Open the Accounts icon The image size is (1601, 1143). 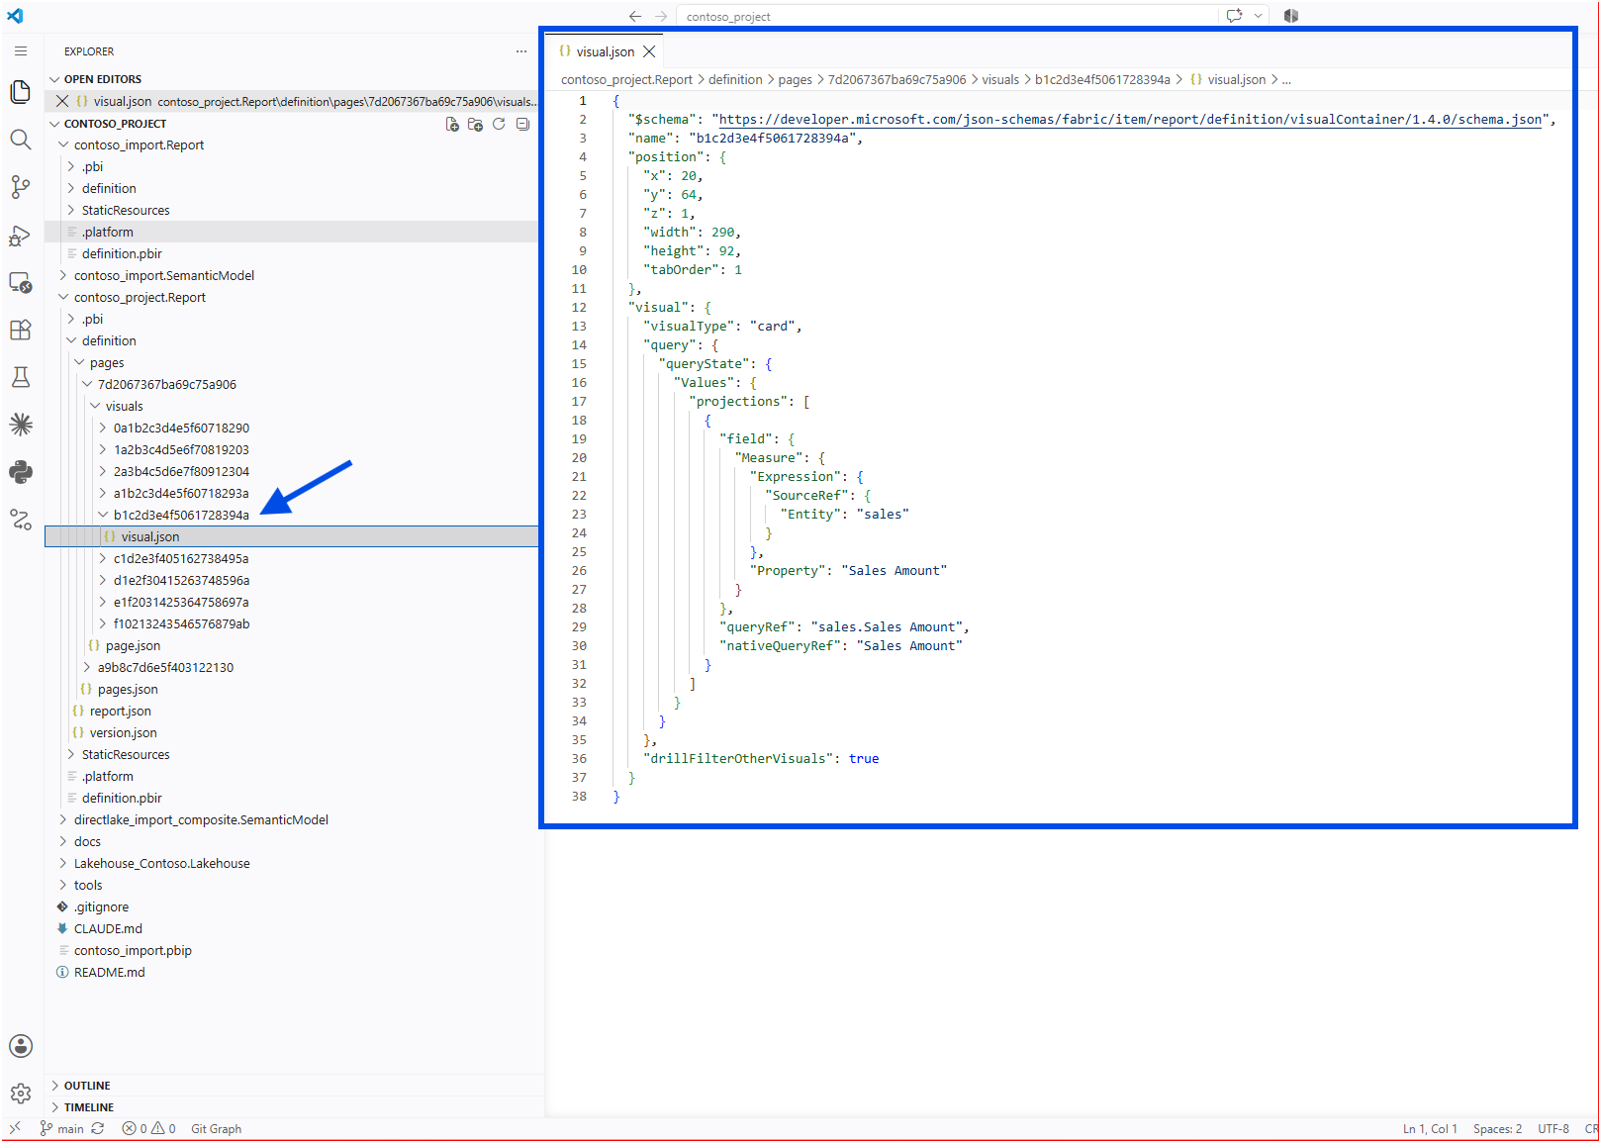click(21, 1046)
